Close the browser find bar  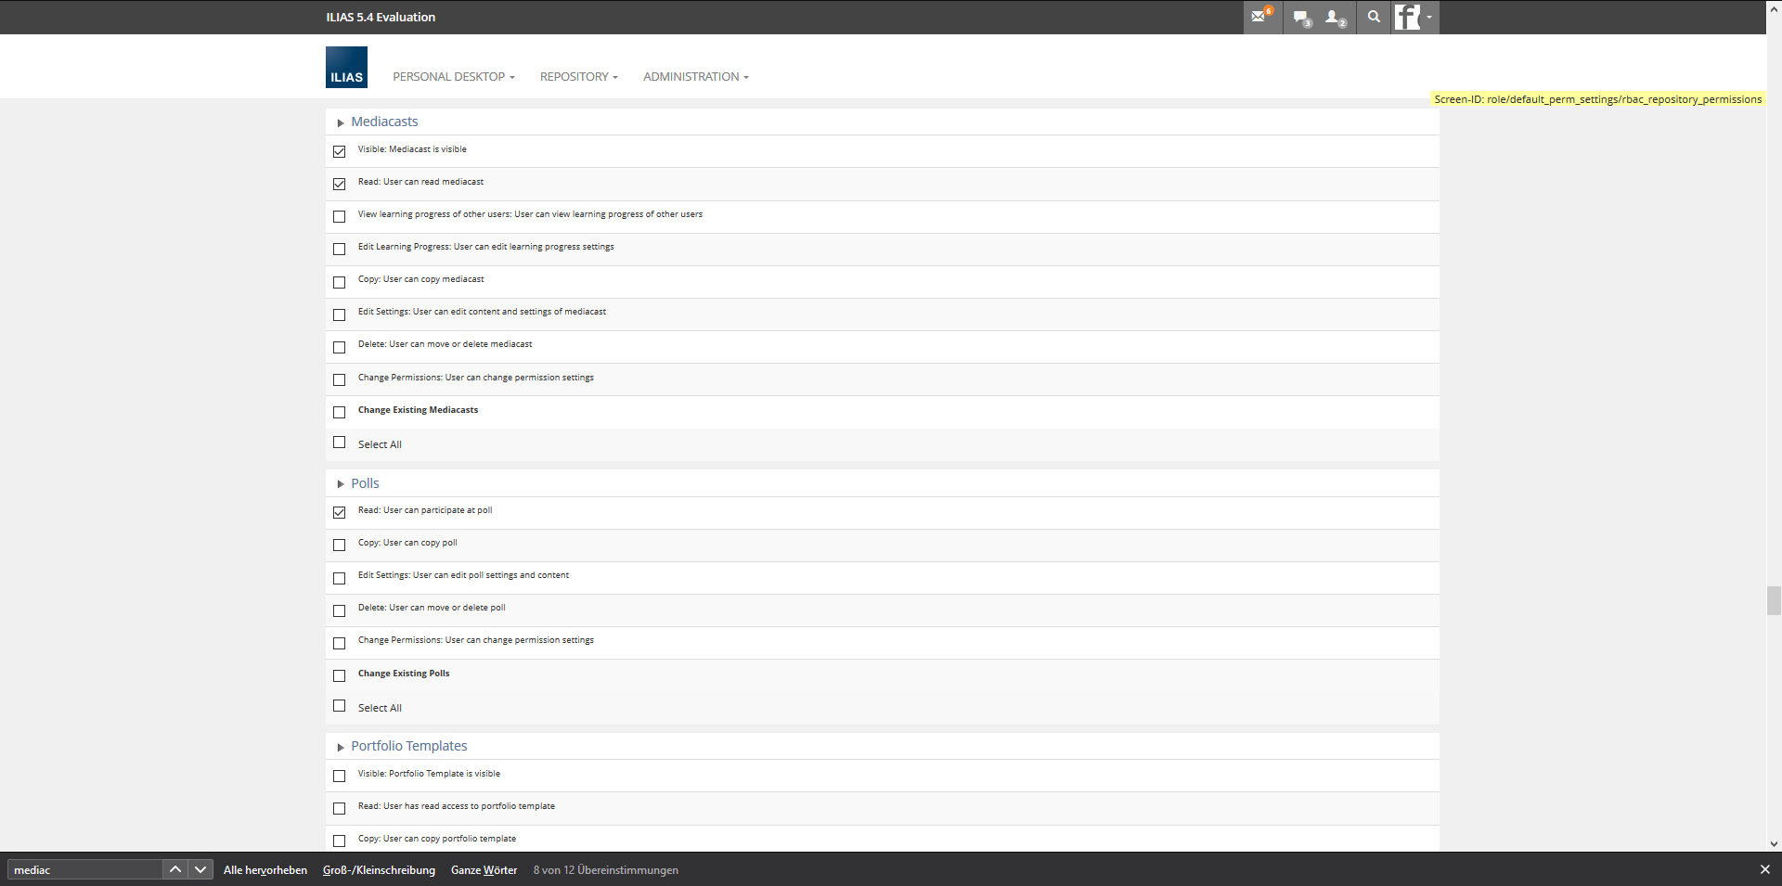(x=1764, y=869)
